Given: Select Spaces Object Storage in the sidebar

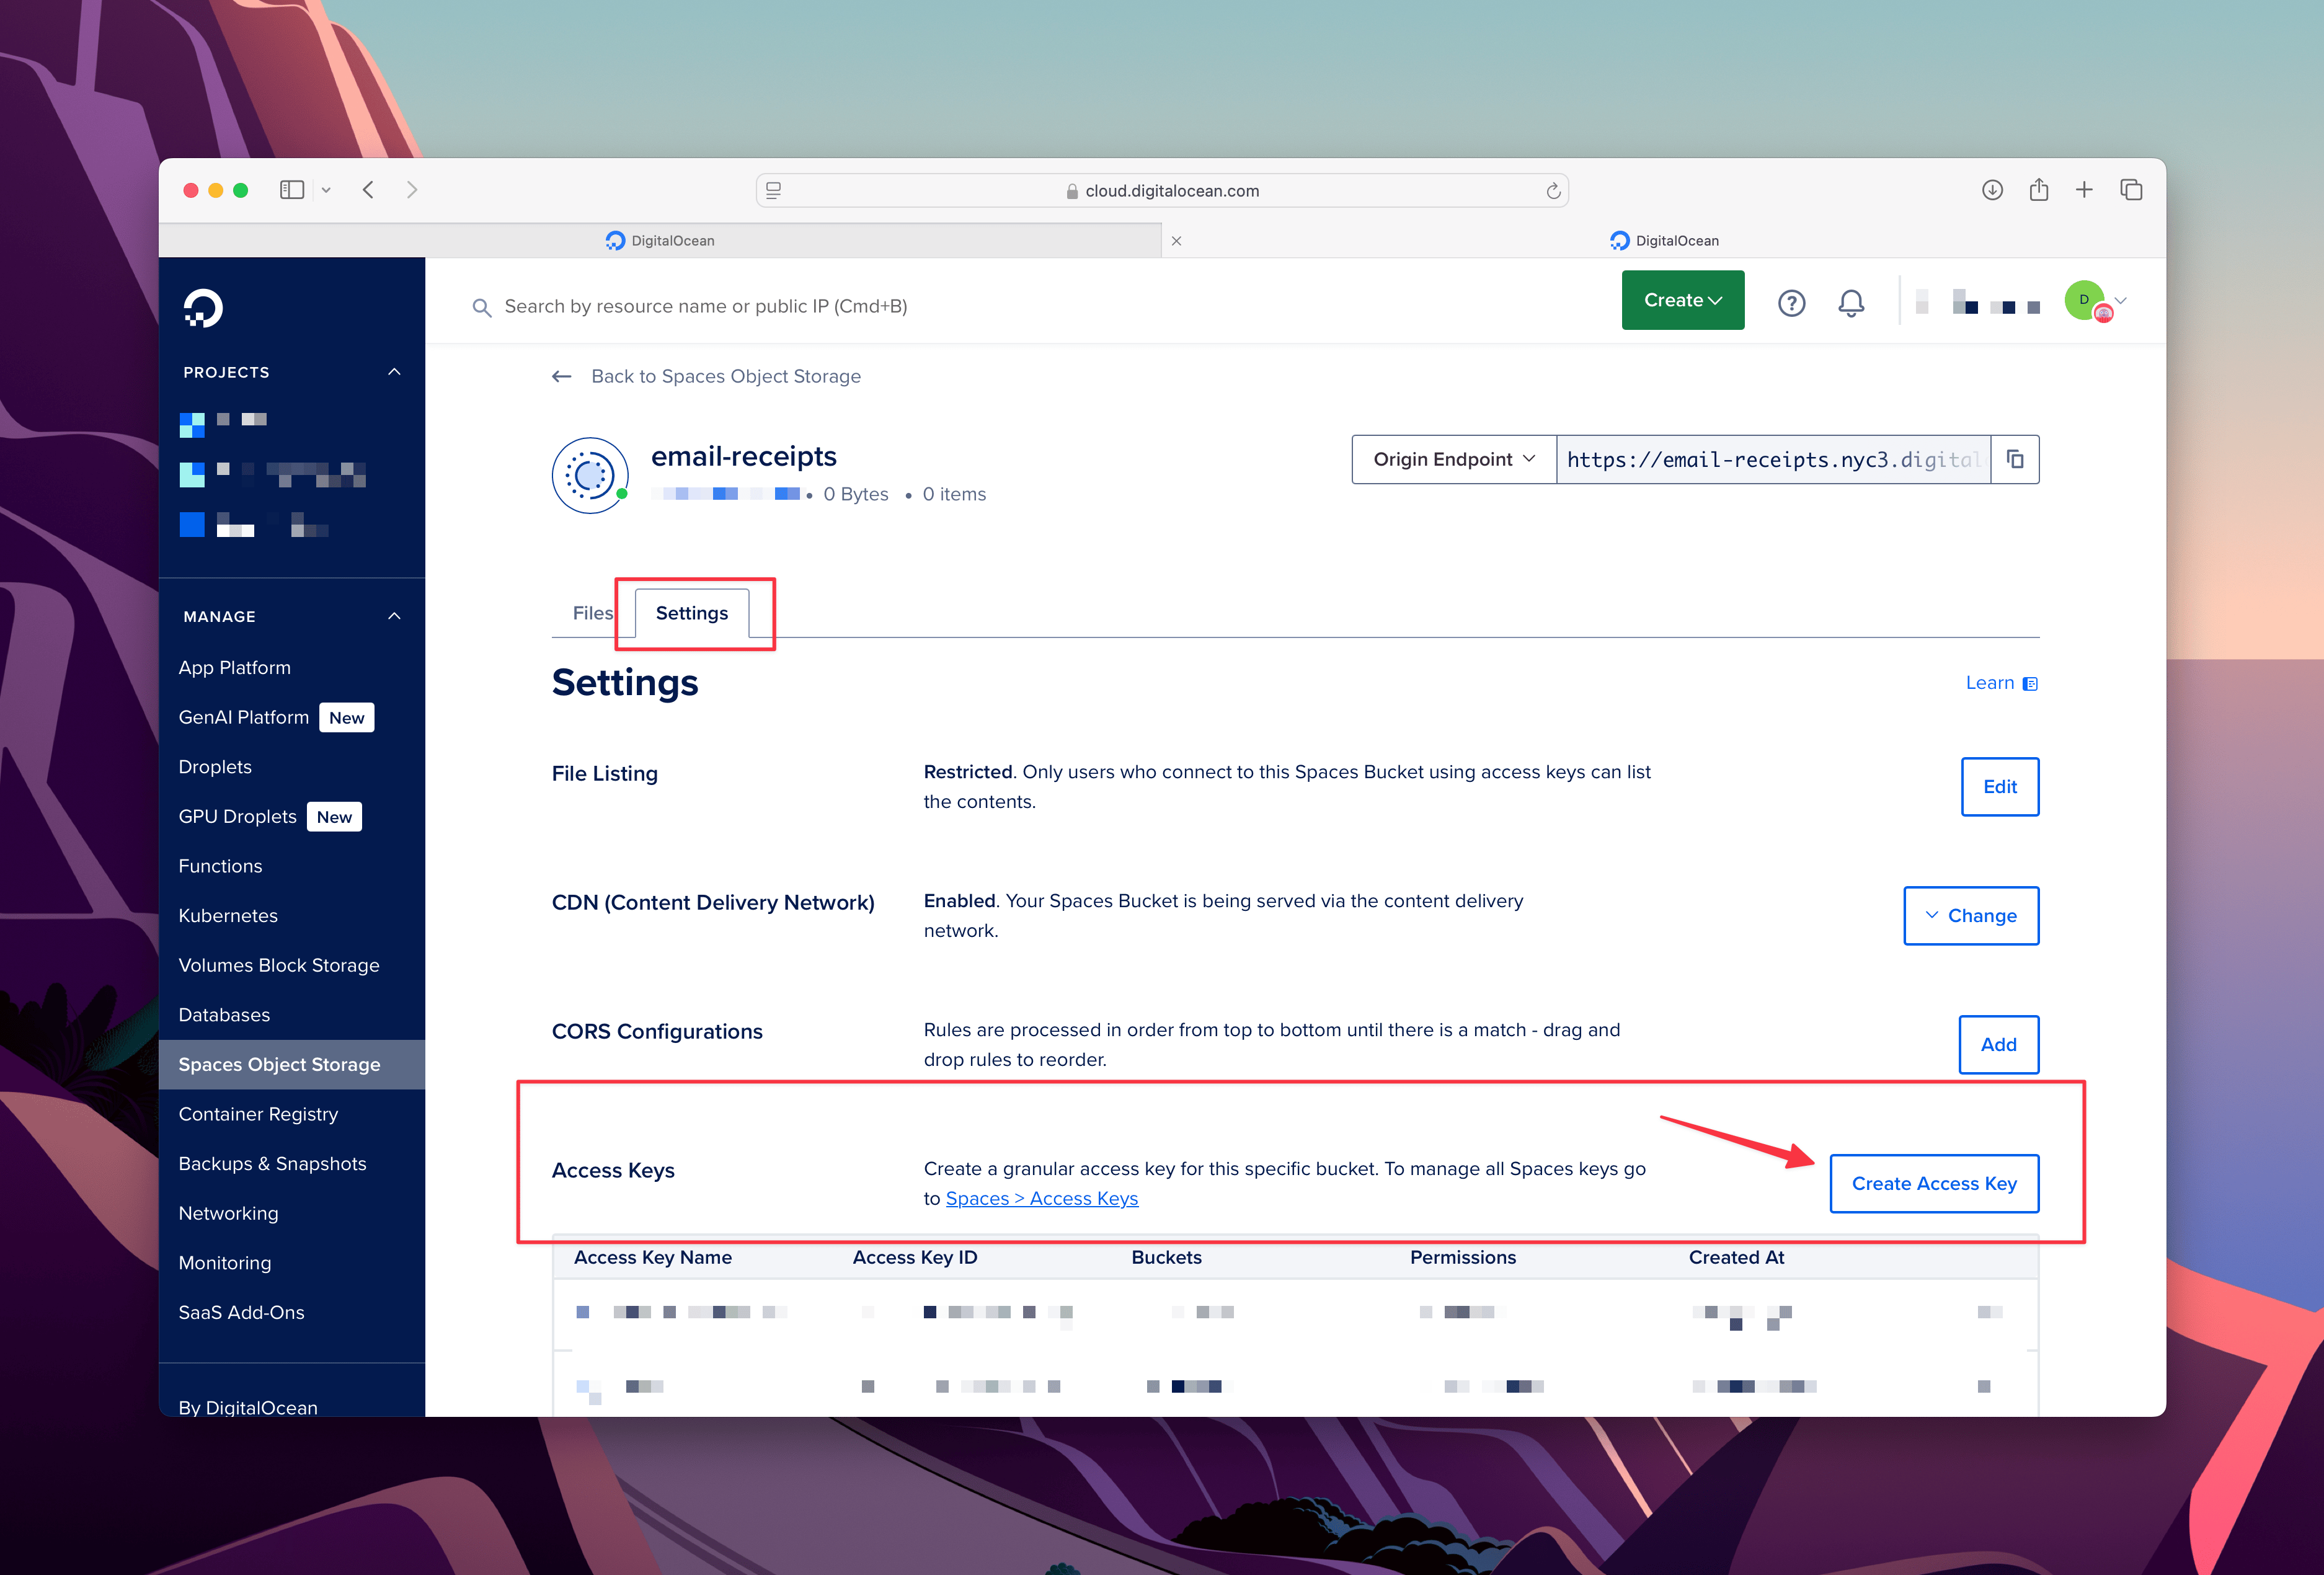Looking at the screenshot, I should tap(292, 1064).
